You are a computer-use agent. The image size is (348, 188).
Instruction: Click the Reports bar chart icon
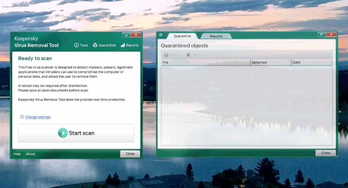click(x=123, y=45)
